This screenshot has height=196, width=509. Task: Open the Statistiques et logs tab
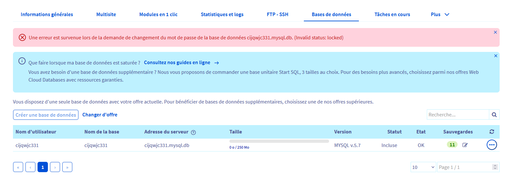pos(222,15)
